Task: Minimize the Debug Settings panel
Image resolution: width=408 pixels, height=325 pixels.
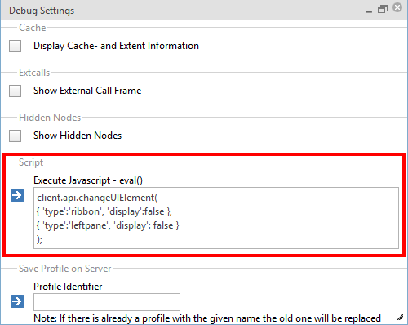Action: [369, 11]
